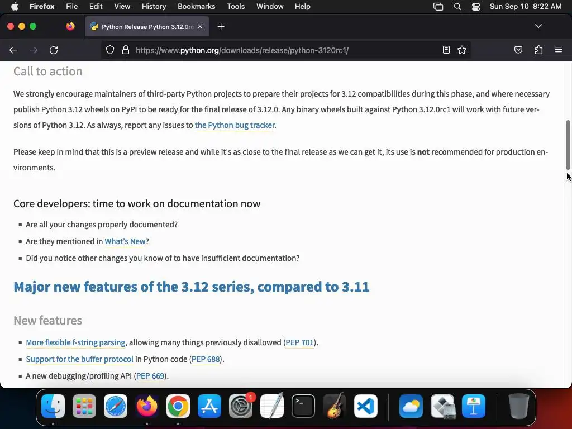Close the Python Release tab

[x=200, y=27]
